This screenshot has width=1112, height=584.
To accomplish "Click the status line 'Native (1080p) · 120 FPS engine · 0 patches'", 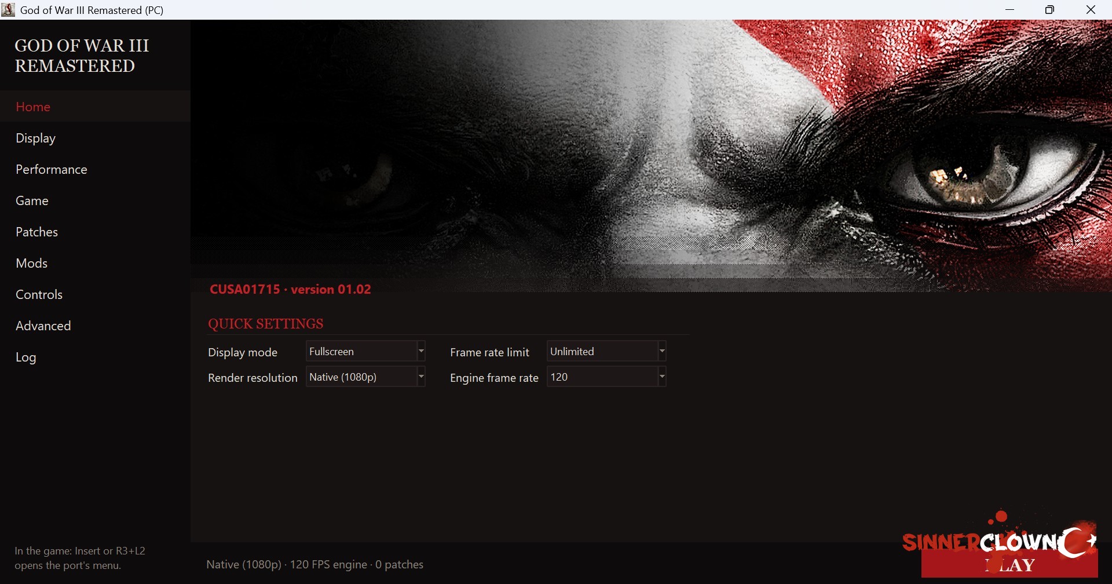I will pyautogui.click(x=315, y=564).
